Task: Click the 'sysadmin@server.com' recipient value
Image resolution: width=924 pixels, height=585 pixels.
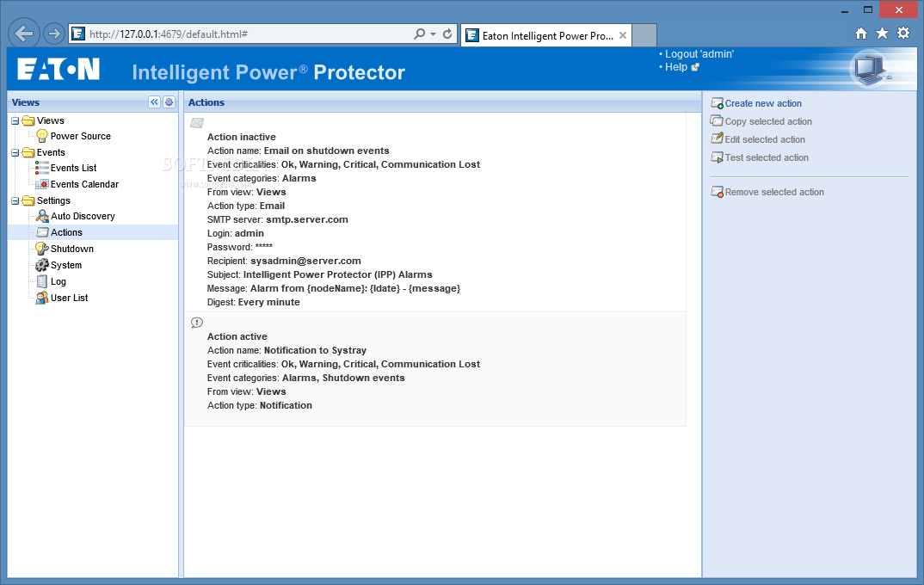Action: [305, 261]
